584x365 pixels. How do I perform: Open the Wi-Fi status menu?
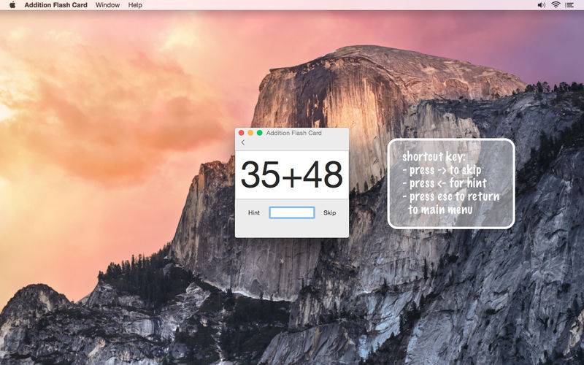pyautogui.click(x=556, y=5)
